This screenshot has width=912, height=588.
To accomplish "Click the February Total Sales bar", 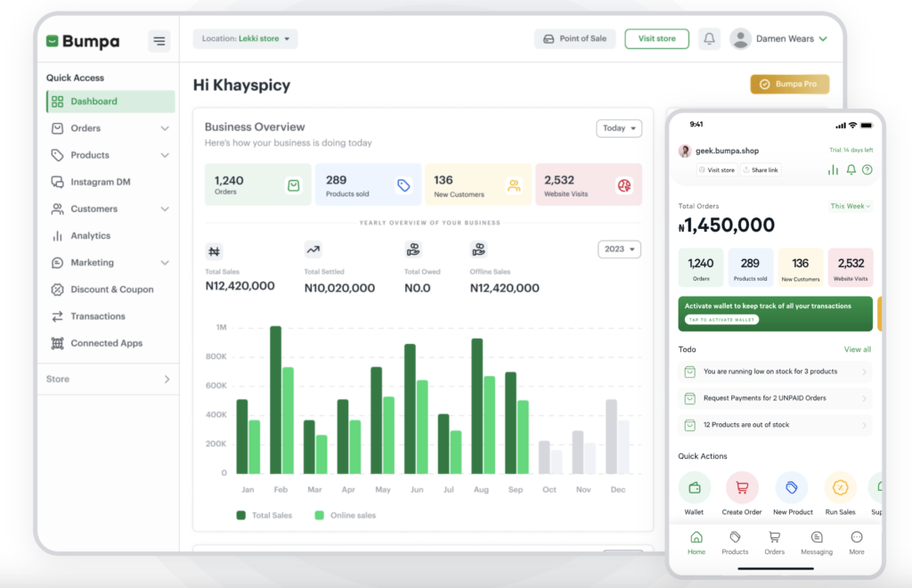I will click(275, 399).
